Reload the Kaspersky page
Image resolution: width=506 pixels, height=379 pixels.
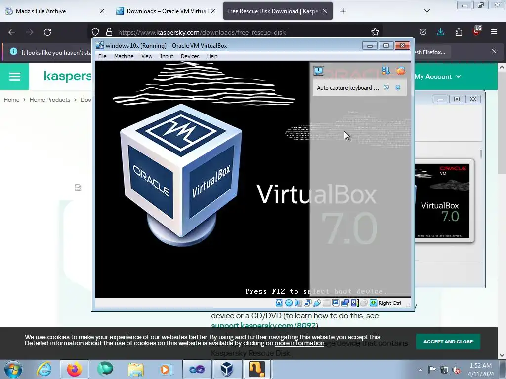[47, 32]
